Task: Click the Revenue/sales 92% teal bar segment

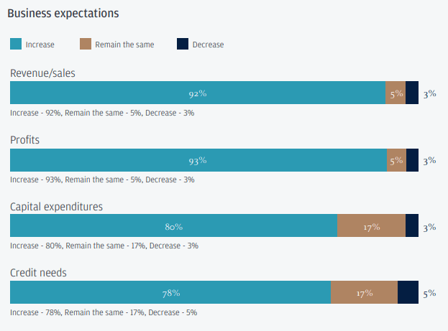Action: 198,93
